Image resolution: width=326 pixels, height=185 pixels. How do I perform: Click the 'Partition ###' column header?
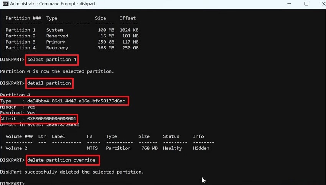click(23, 18)
